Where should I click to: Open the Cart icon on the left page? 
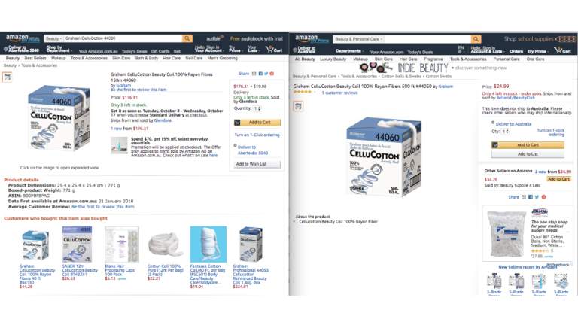[274, 49]
